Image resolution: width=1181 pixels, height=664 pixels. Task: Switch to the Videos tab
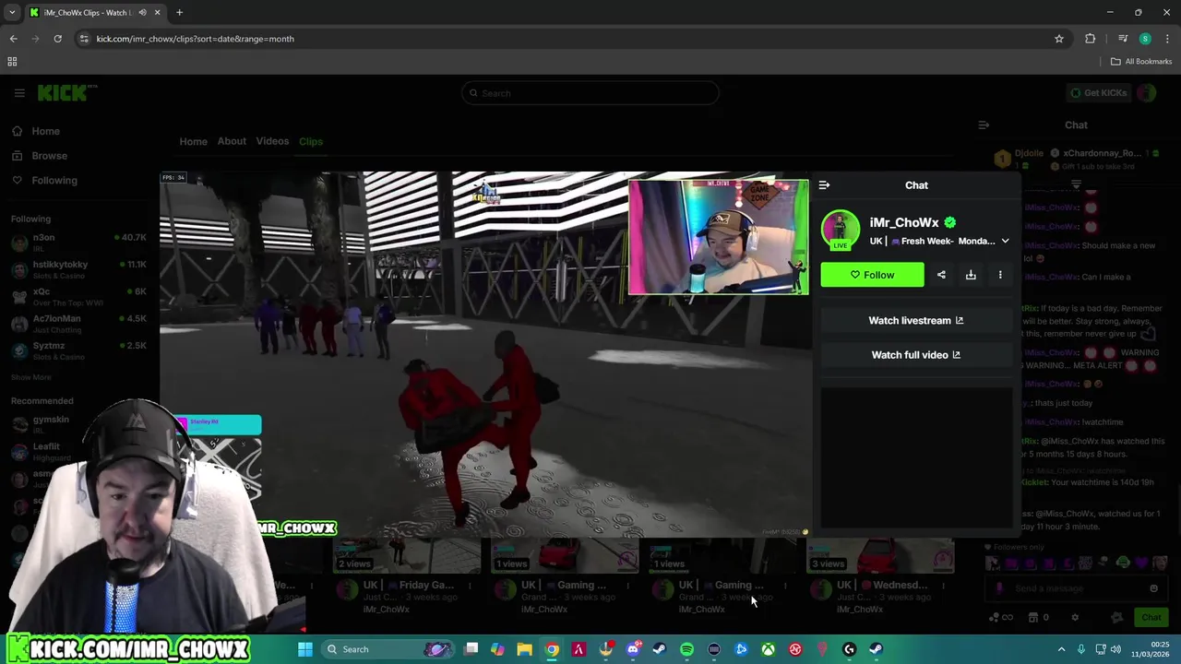(x=272, y=141)
